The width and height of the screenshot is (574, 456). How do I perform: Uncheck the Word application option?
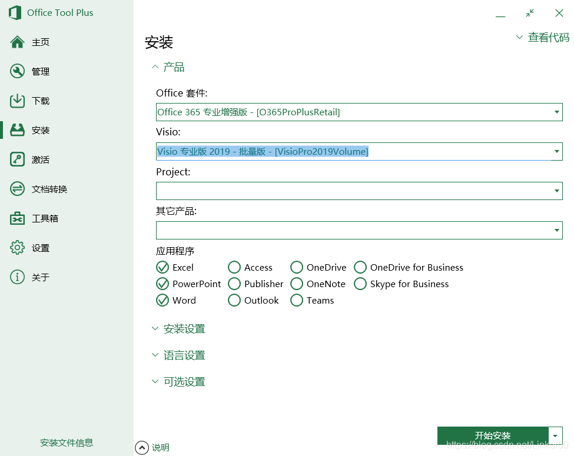point(162,301)
